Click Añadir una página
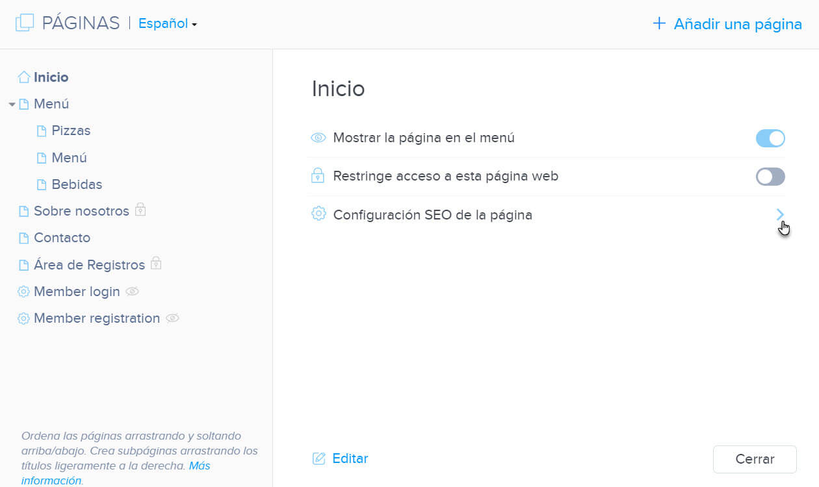Viewport: 819px width, 487px height. coord(728,23)
